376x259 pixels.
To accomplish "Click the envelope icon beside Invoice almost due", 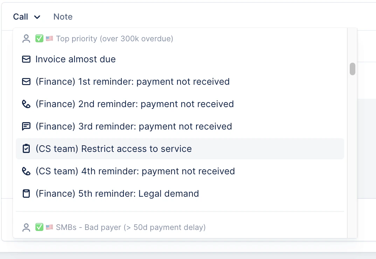I will click(26, 59).
